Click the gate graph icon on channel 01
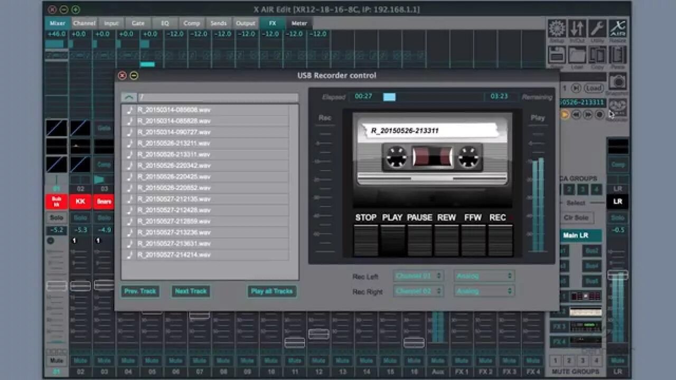The width and height of the screenshot is (676, 380). click(x=57, y=128)
